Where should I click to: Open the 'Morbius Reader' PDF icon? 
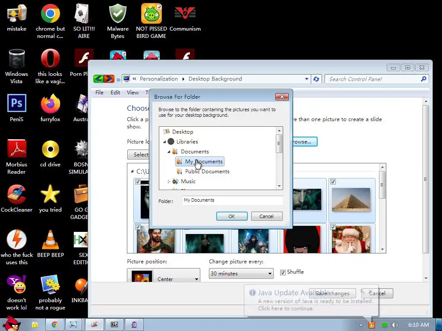(x=17, y=157)
